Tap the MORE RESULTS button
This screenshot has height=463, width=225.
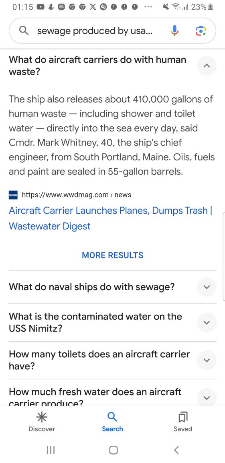coord(112,255)
